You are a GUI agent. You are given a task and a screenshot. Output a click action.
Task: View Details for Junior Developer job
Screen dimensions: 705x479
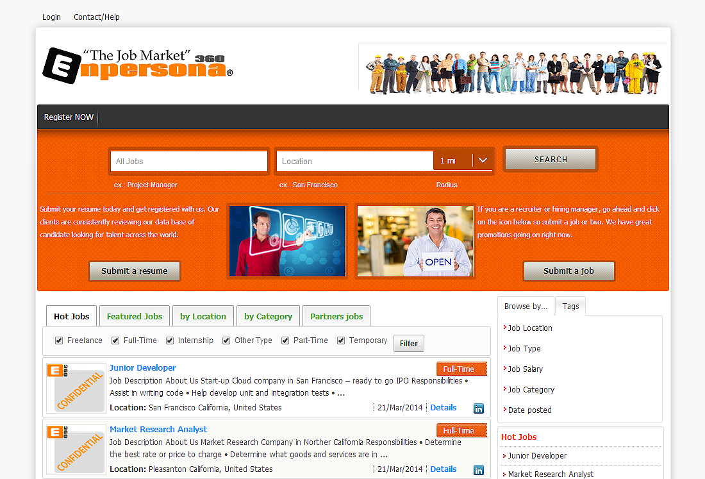coord(444,407)
